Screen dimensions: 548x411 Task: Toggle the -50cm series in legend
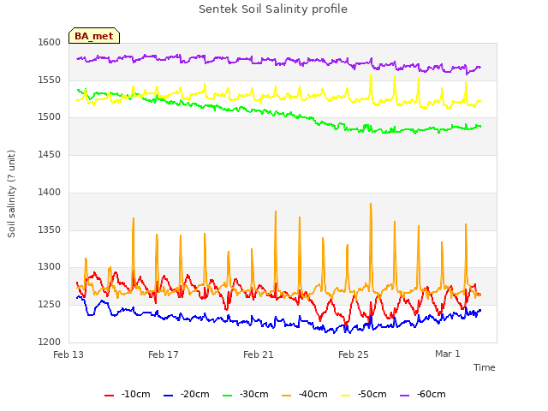coord(363,394)
